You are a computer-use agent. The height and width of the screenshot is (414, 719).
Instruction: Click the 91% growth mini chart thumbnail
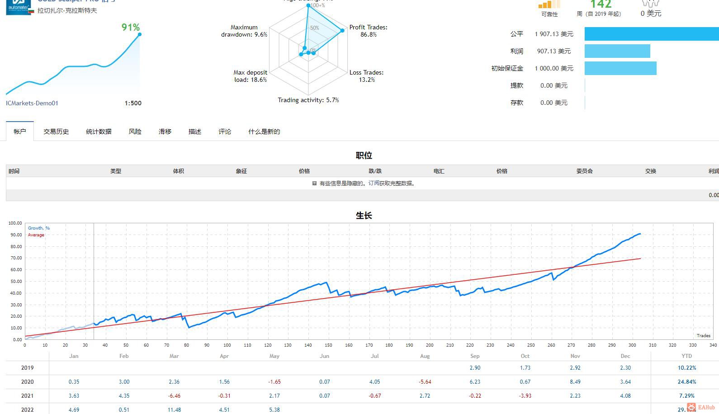73,63
